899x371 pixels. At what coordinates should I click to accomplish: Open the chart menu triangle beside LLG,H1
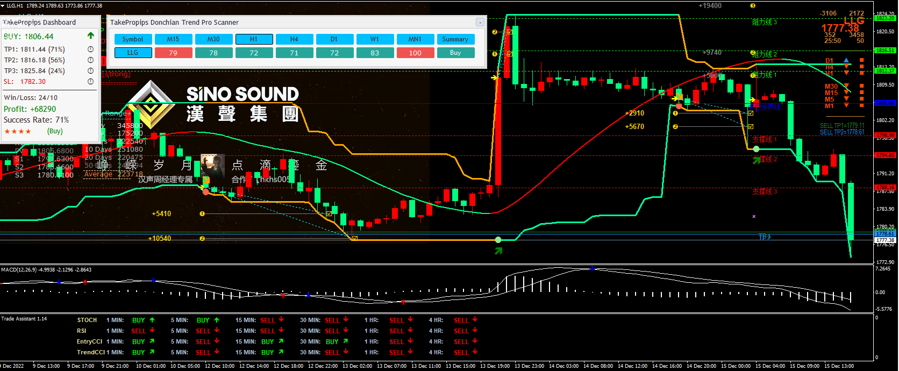click(3, 6)
